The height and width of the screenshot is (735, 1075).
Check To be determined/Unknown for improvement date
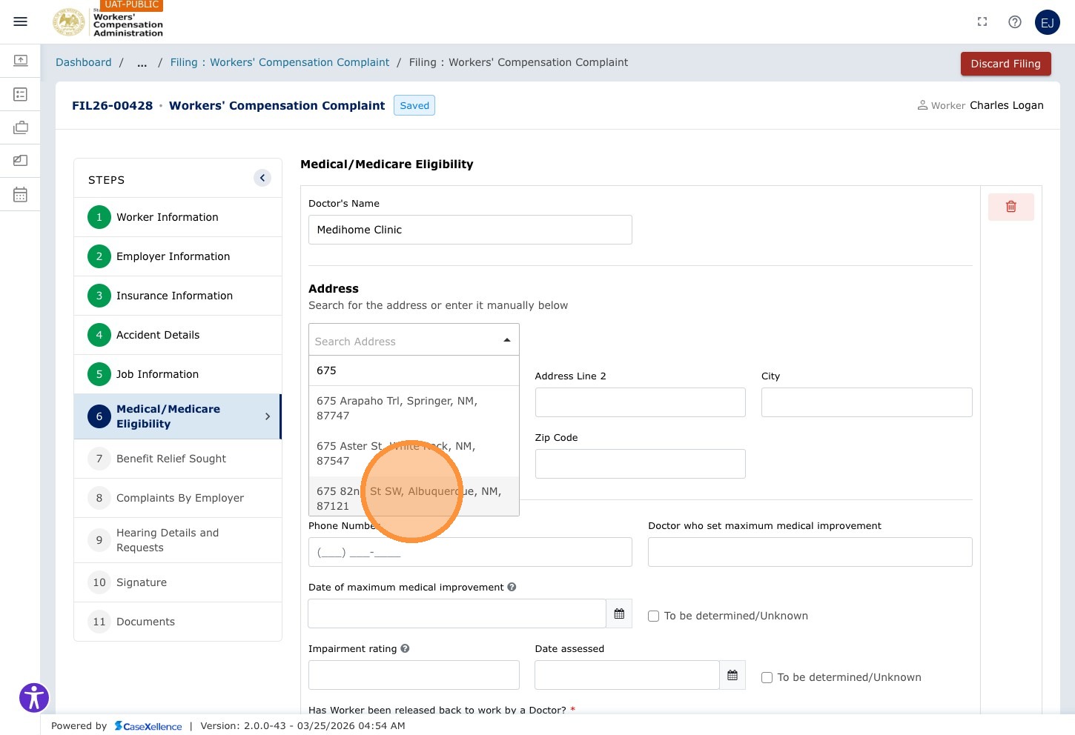click(653, 616)
